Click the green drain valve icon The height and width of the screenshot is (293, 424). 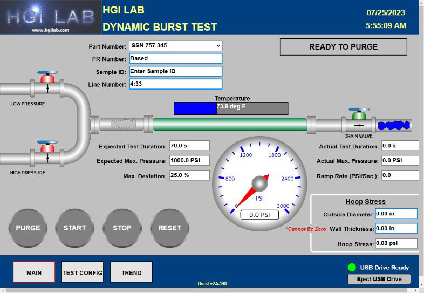359,120
